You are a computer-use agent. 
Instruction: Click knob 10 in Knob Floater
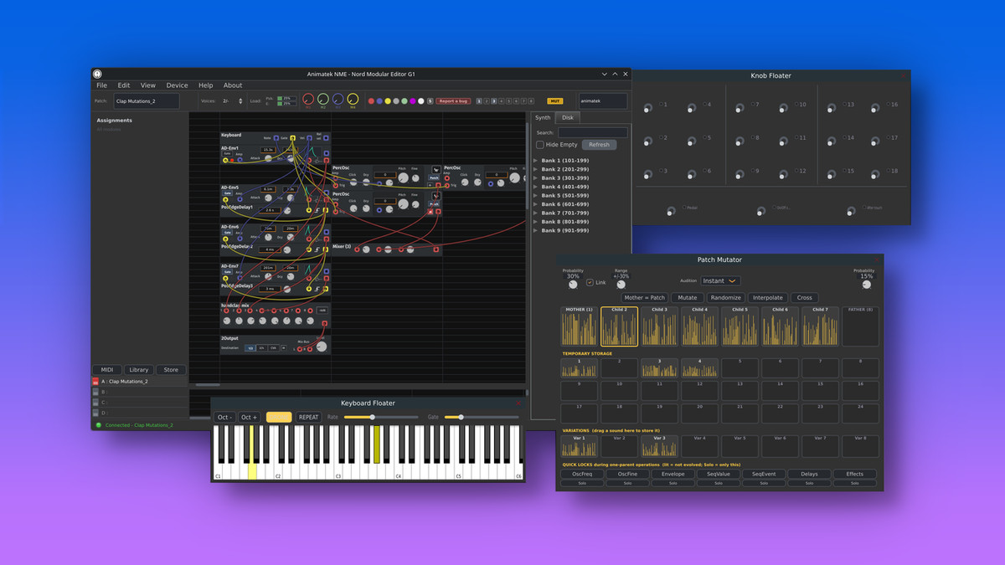[x=783, y=108]
